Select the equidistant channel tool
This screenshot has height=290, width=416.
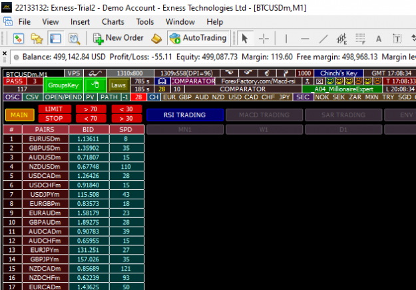coord(341,39)
